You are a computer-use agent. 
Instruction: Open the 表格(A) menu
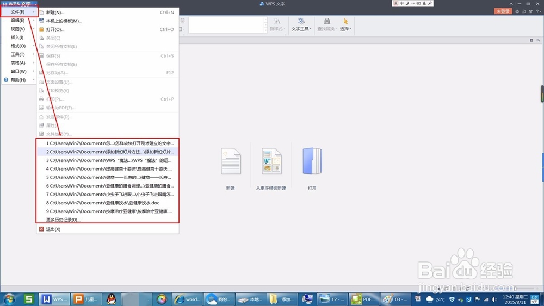(18, 63)
